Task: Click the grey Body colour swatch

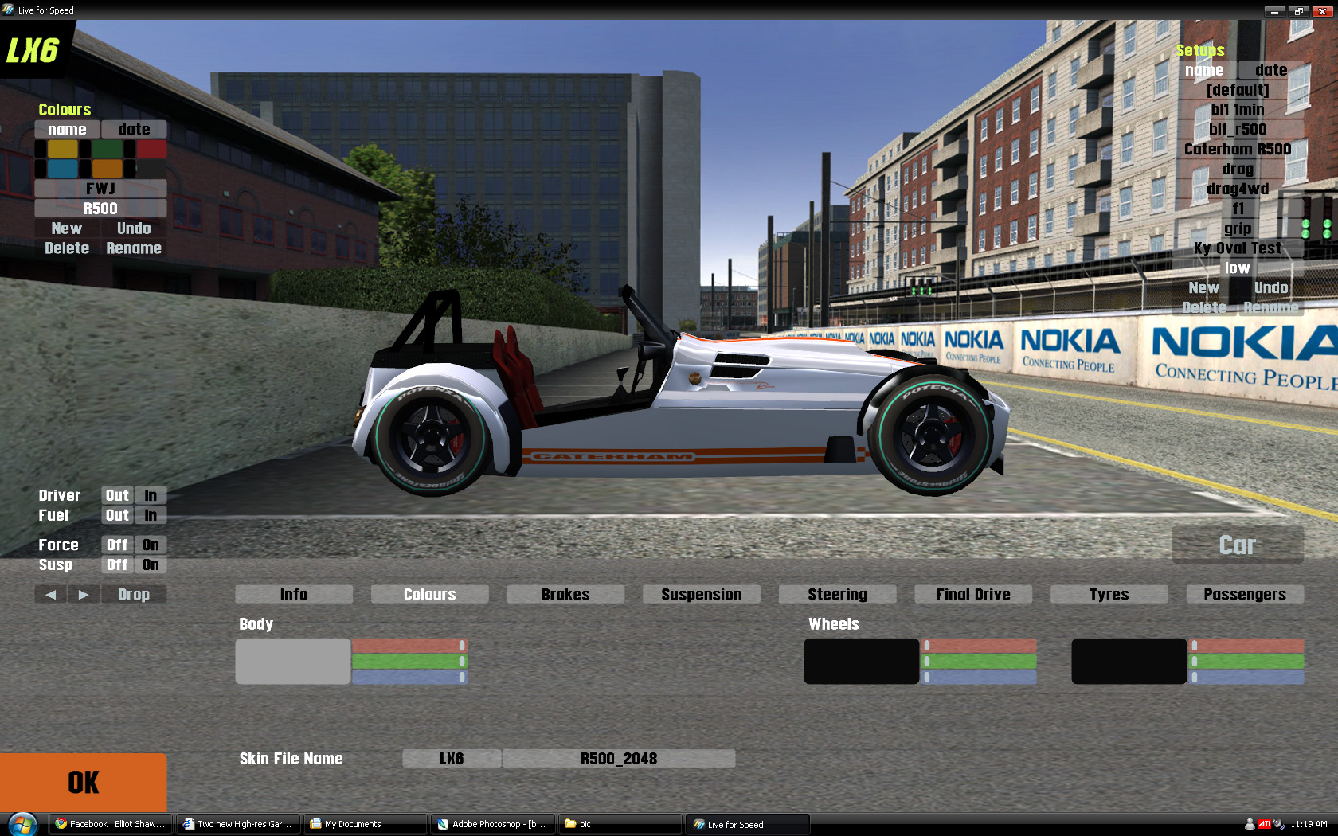Action: (293, 661)
